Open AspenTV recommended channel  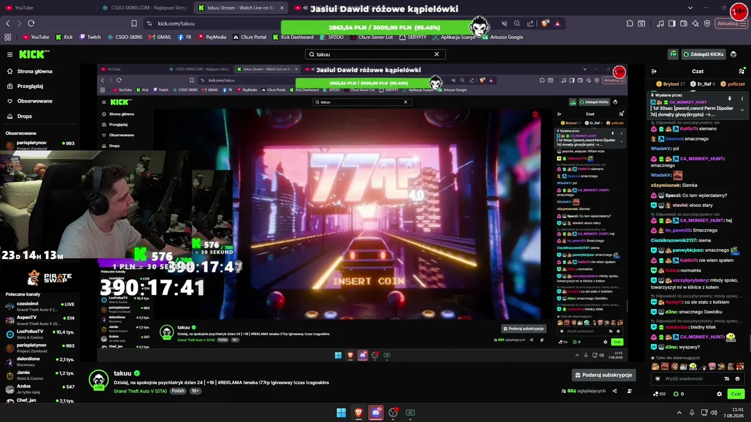click(x=40, y=320)
